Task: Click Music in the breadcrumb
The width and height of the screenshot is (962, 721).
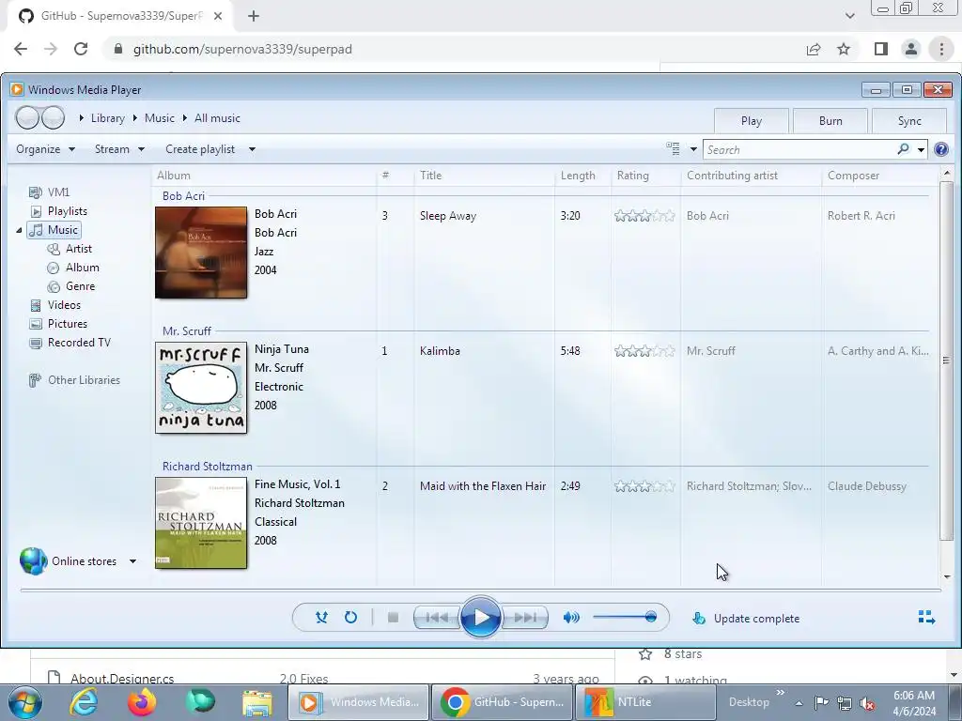Action: coord(160,117)
